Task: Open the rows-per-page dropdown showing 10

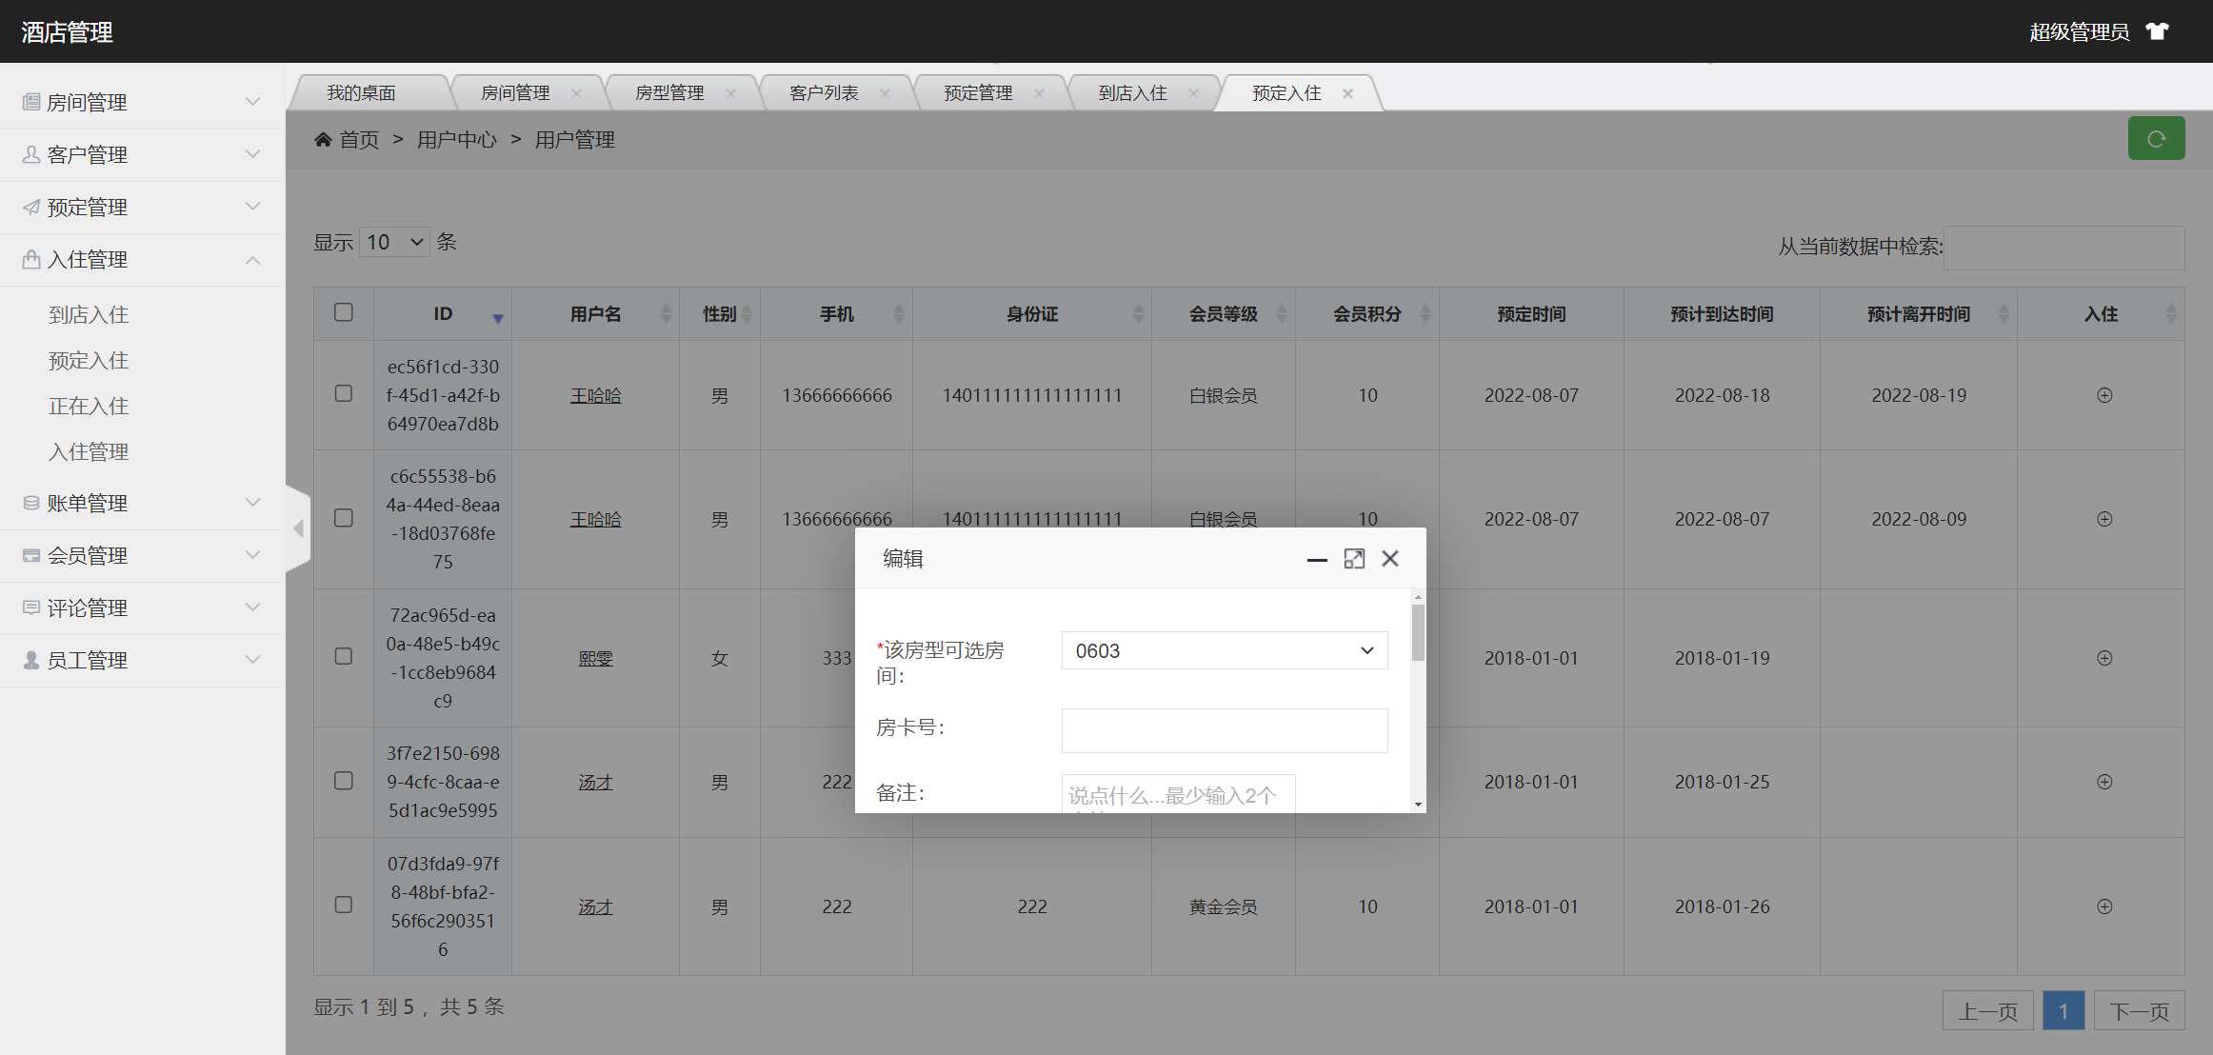Action: (x=394, y=242)
